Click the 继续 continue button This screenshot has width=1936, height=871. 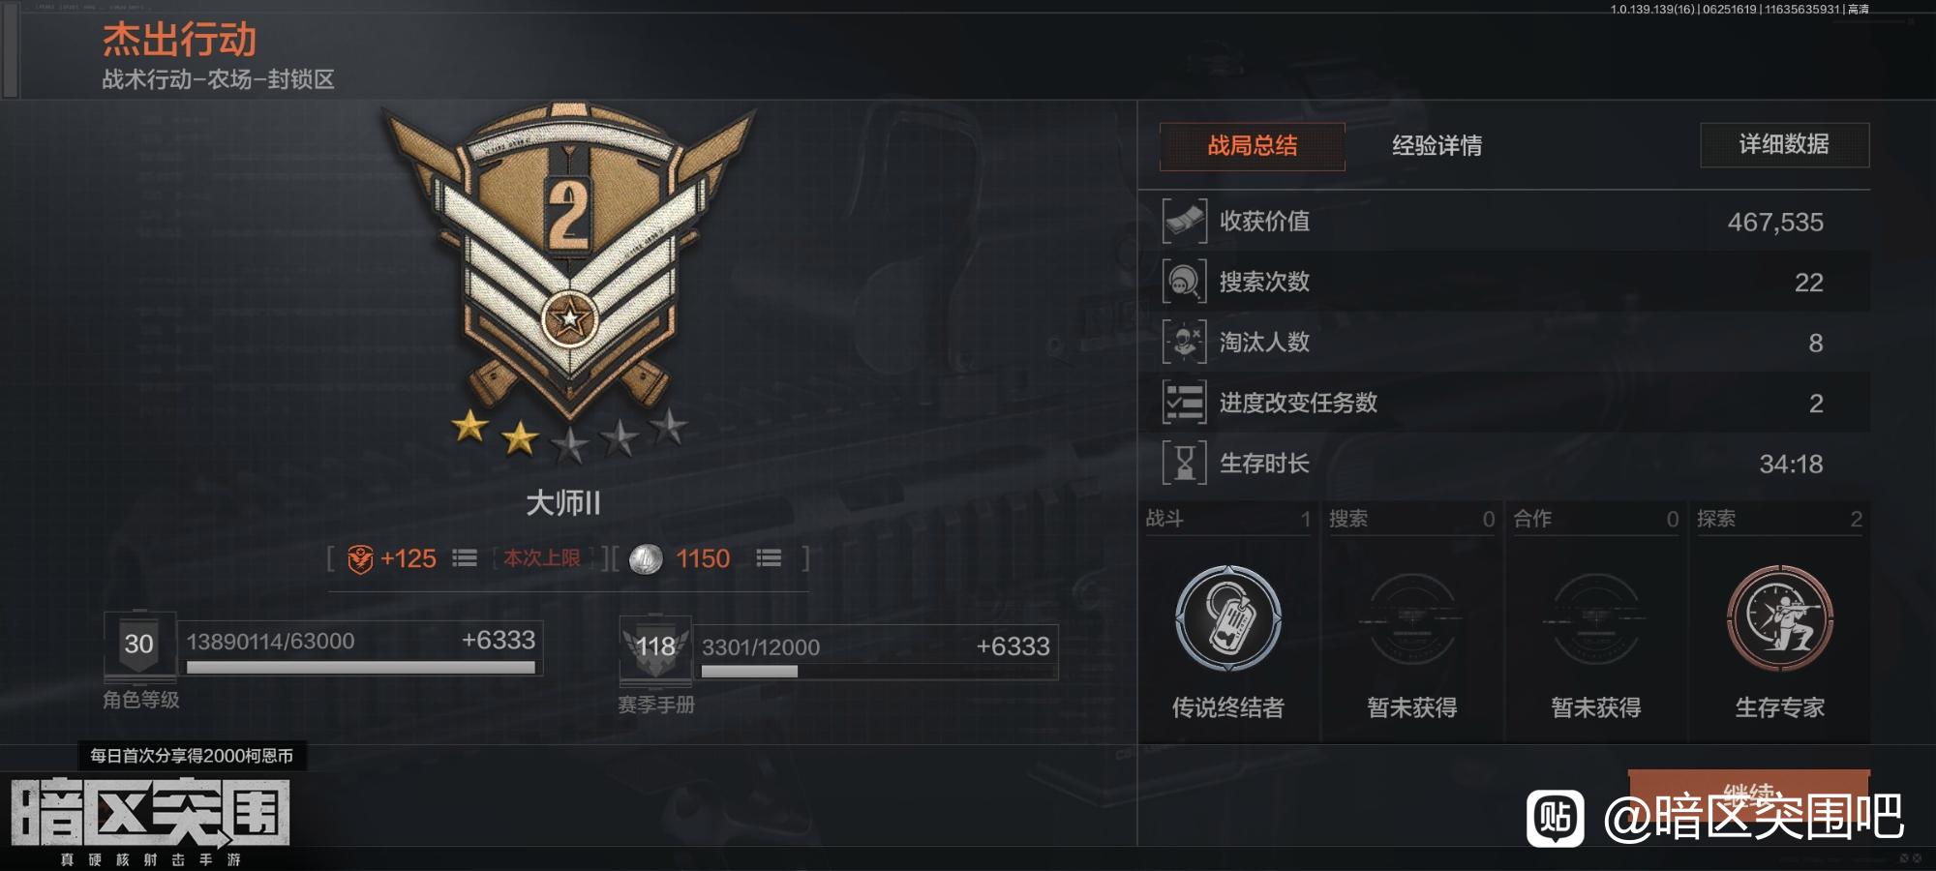click(x=1748, y=793)
